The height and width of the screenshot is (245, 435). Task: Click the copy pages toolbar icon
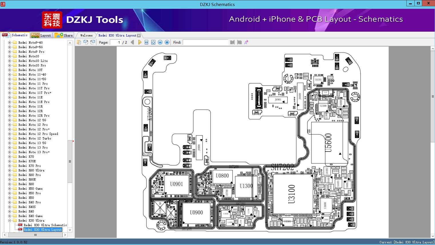pos(79,42)
